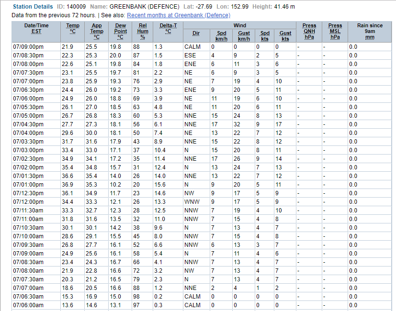Open the Recent months at Greenbank (Defence) link
396x311 pixels.
[x=178, y=15]
